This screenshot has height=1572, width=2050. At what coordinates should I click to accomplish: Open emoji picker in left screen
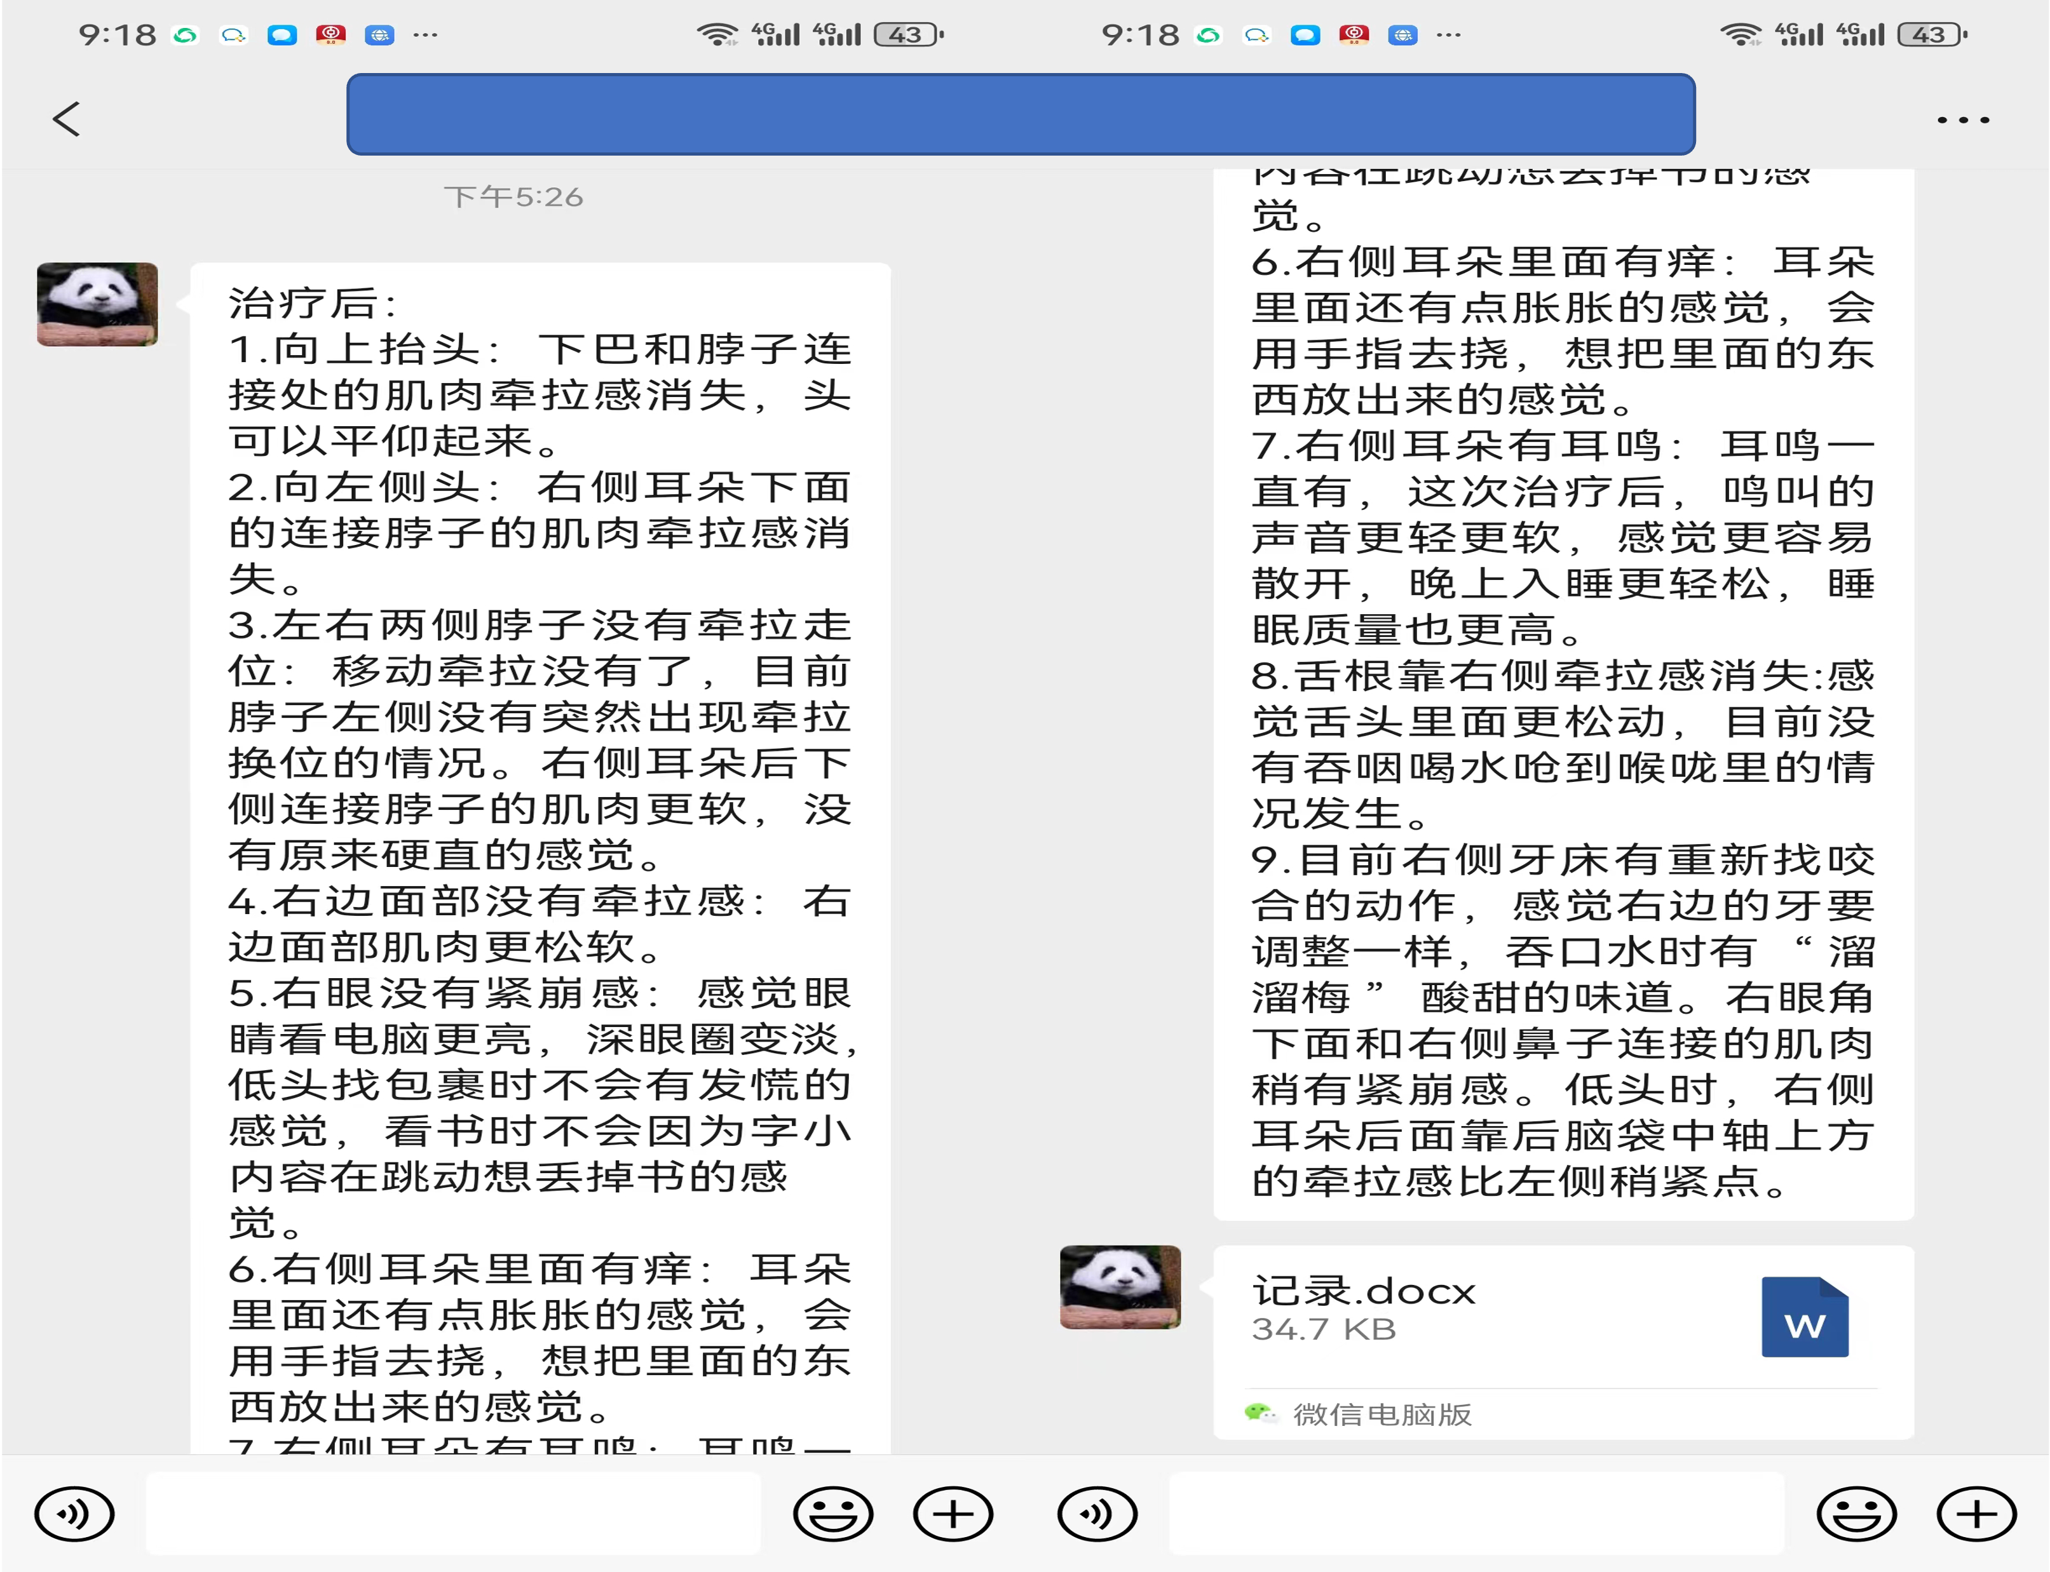tap(832, 1513)
